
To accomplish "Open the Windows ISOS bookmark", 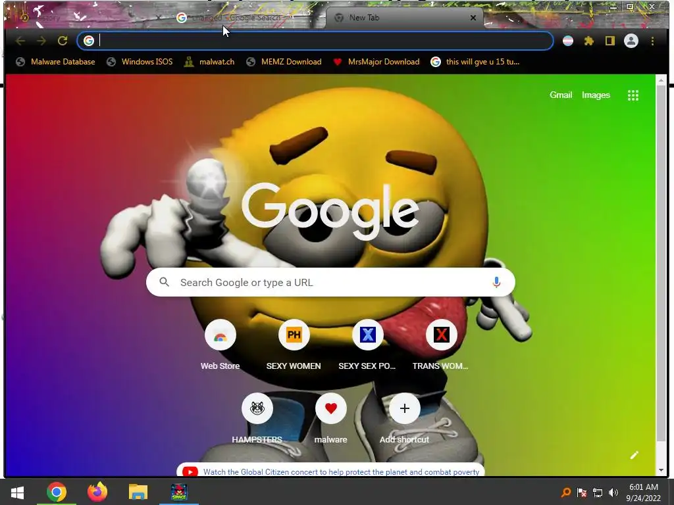I will [140, 62].
